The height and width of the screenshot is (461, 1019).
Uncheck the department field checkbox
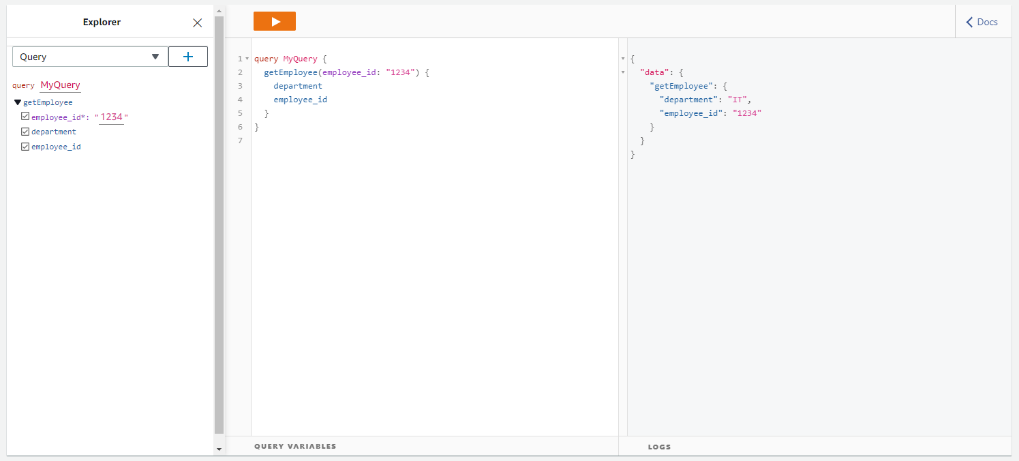[25, 132]
